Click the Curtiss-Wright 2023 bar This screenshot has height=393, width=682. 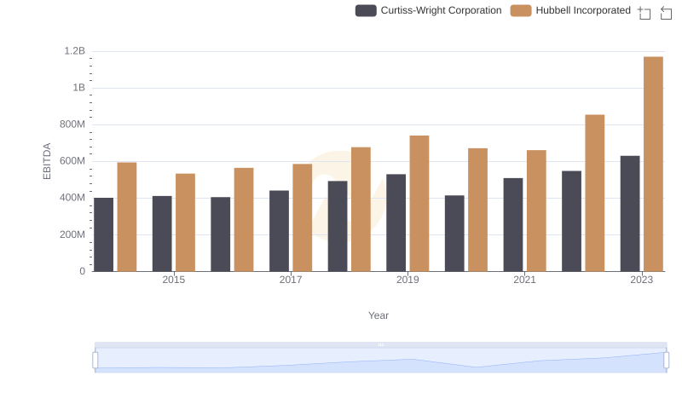tap(630, 213)
